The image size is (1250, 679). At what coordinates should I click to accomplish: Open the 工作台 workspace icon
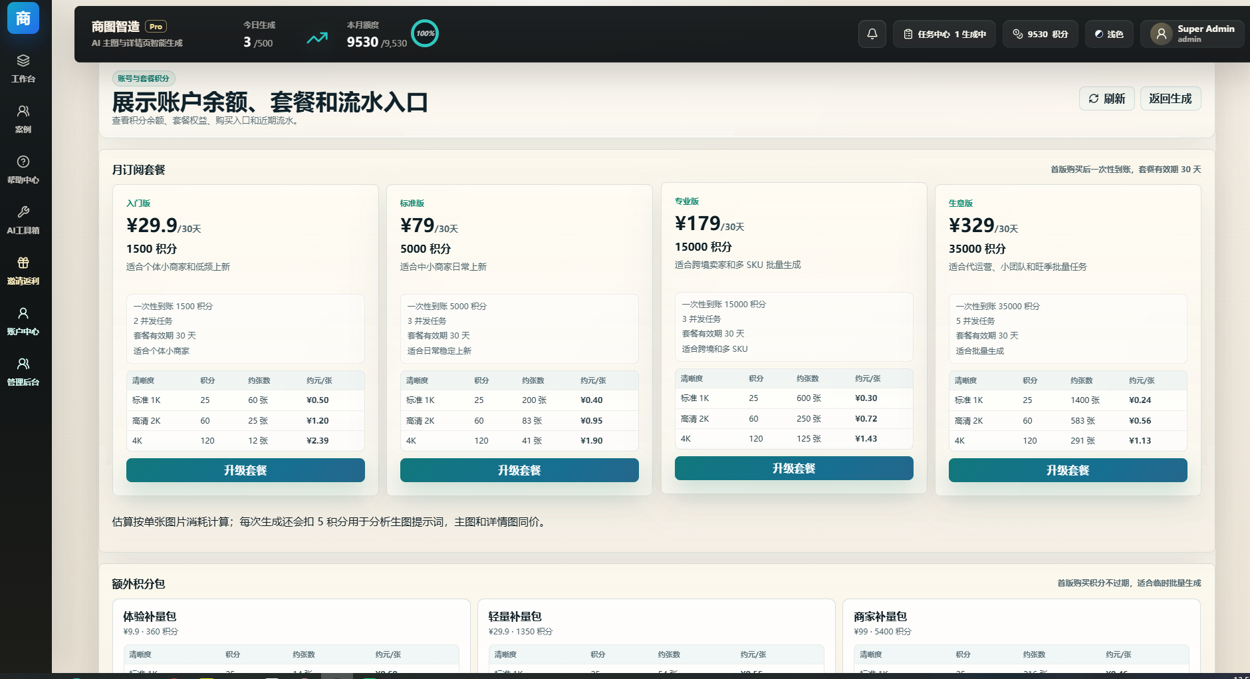point(23,61)
